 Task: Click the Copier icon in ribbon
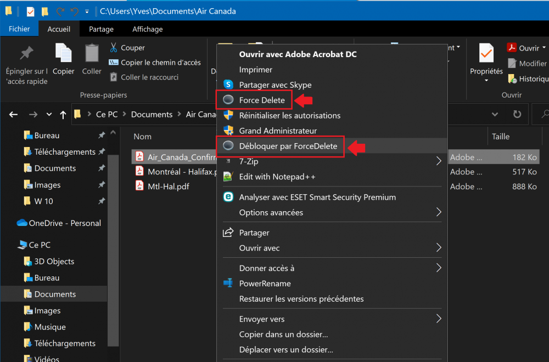click(x=64, y=54)
